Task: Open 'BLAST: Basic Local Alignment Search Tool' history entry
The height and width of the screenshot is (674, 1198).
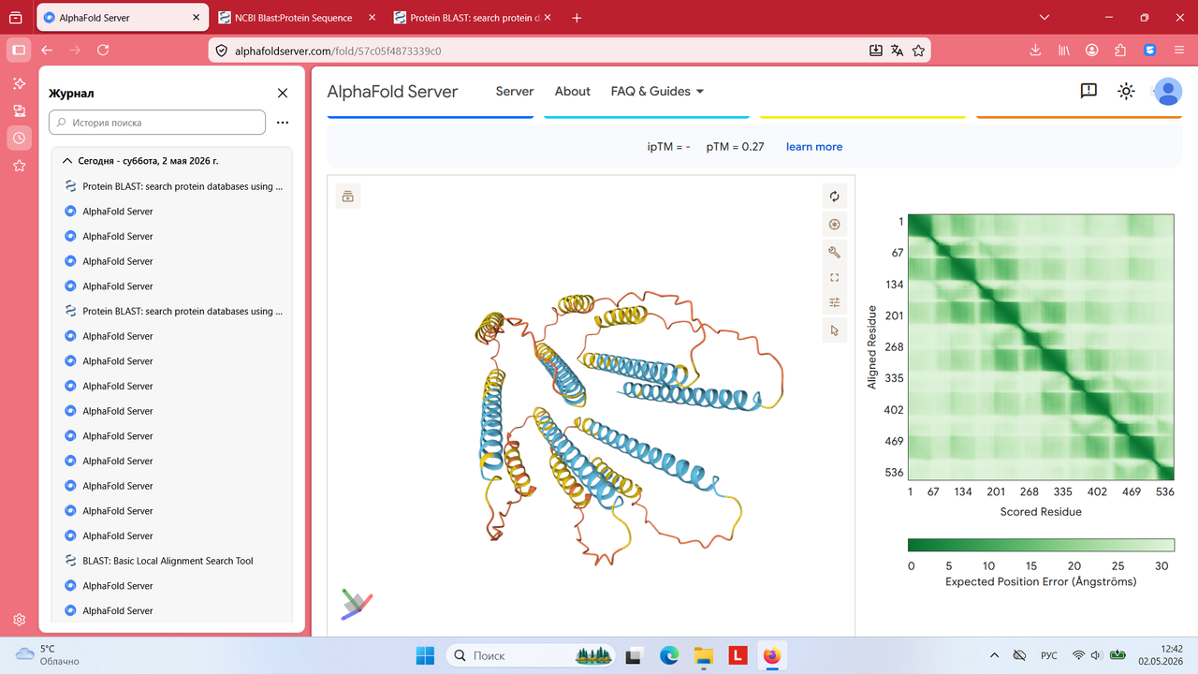Action: click(168, 561)
